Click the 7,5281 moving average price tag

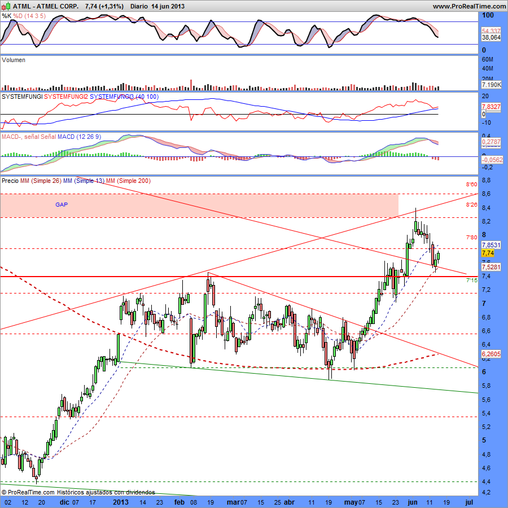[491, 267]
